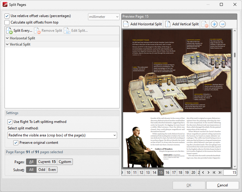Click the Split Pages app icon in title bar
The height and width of the screenshot is (192, 242).
pyautogui.click(x=5, y=4)
